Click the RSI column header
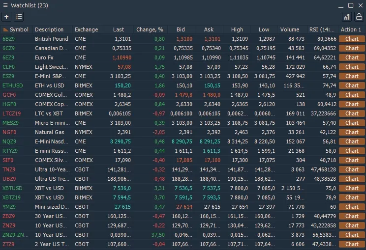 pyautogui.click(x=322, y=29)
